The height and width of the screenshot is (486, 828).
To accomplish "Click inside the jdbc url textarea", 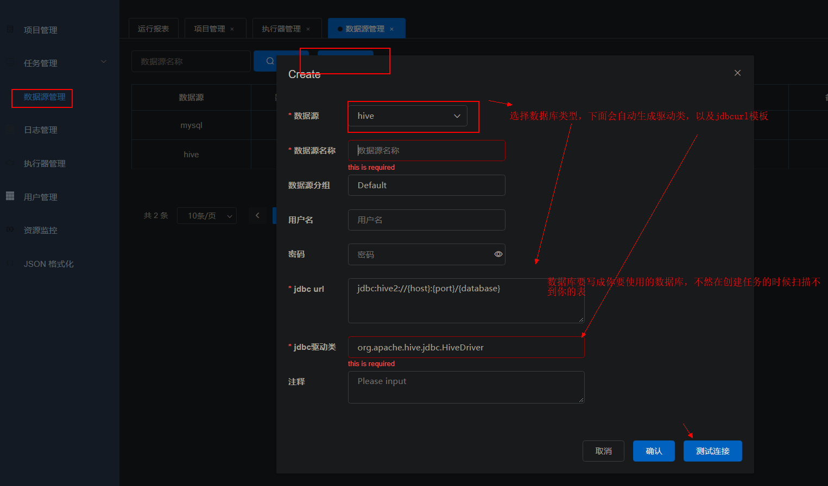I will click(x=466, y=300).
